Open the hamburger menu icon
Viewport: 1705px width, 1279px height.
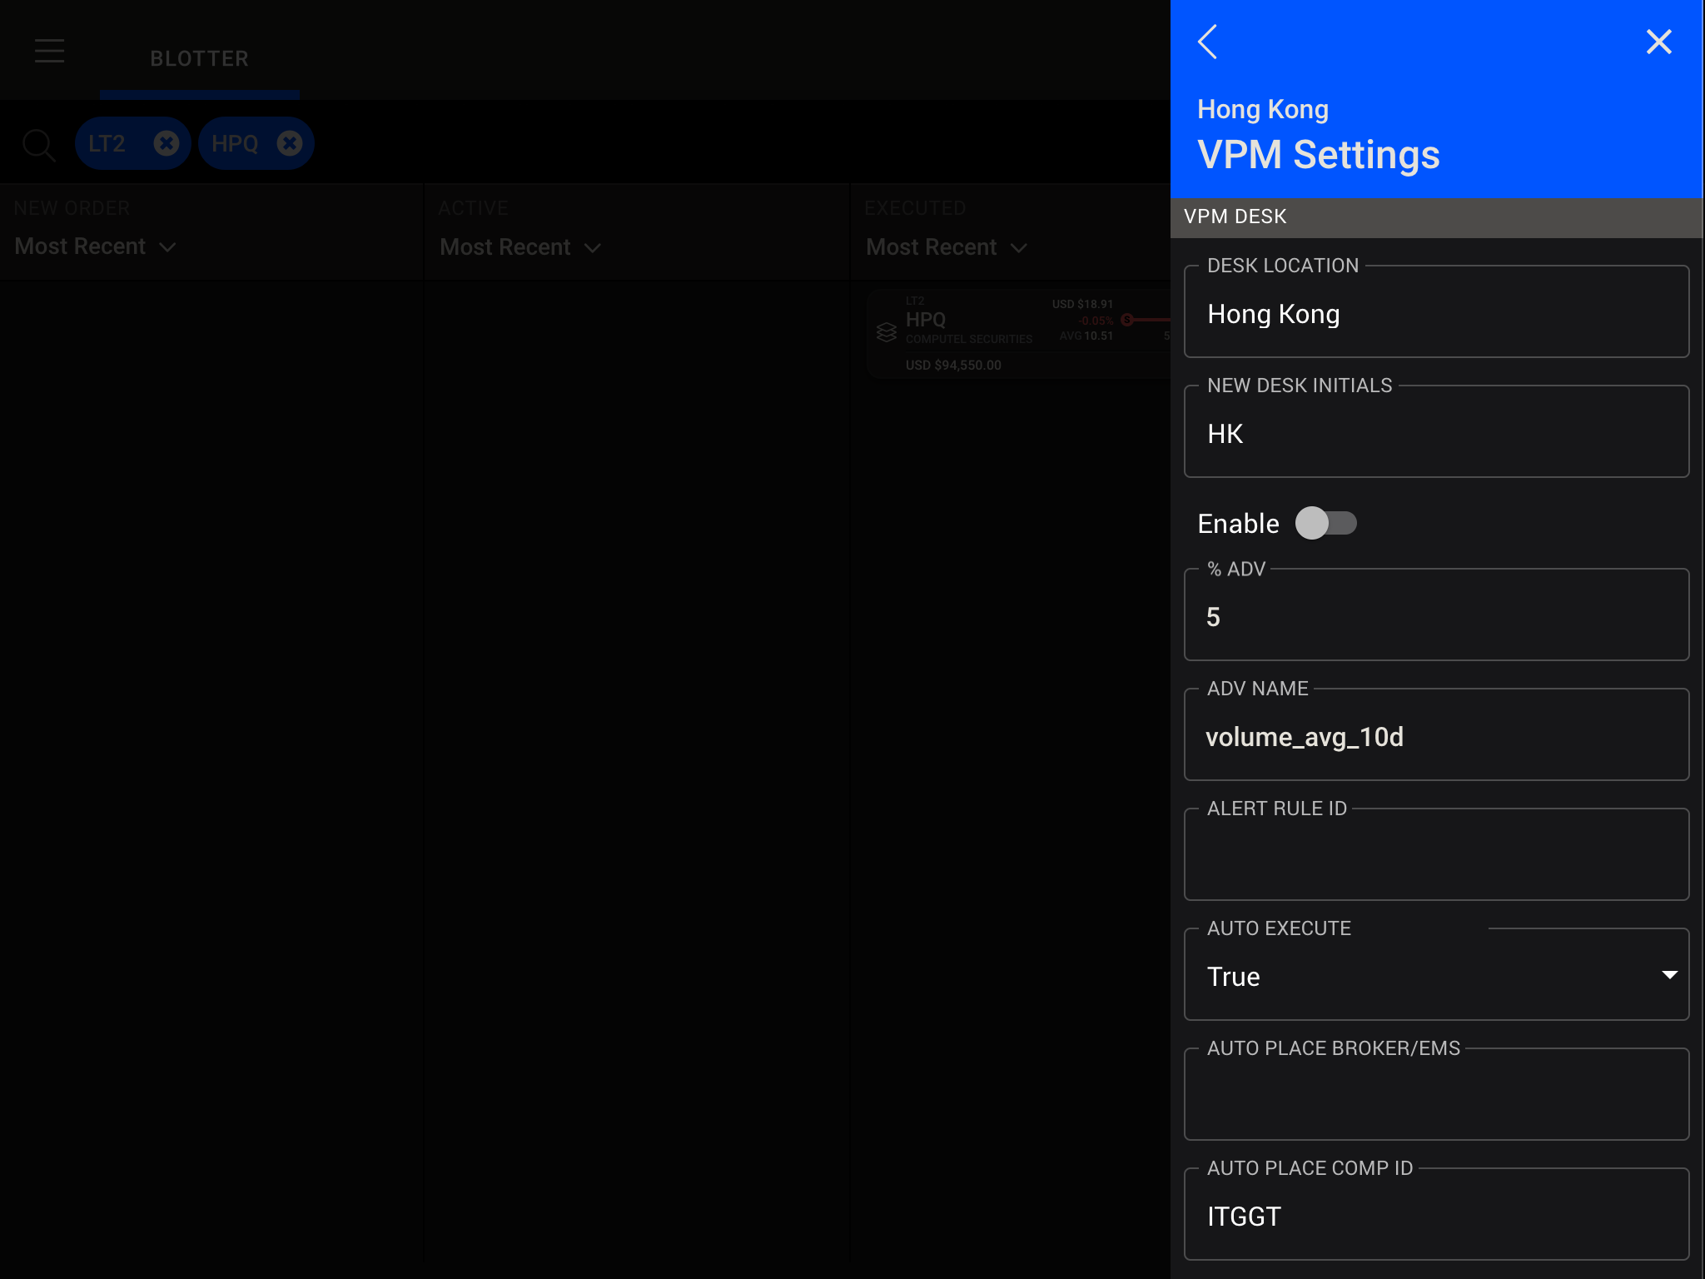pos(50,51)
